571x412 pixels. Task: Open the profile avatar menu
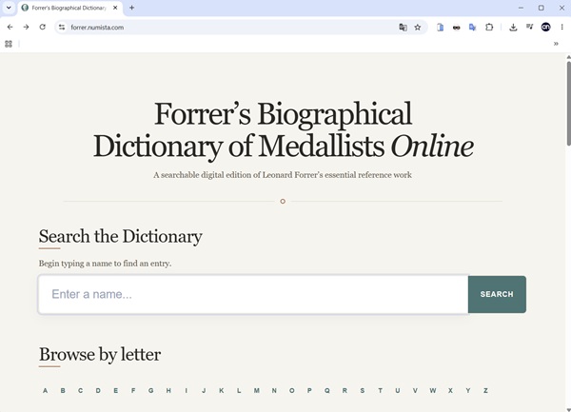click(x=545, y=27)
